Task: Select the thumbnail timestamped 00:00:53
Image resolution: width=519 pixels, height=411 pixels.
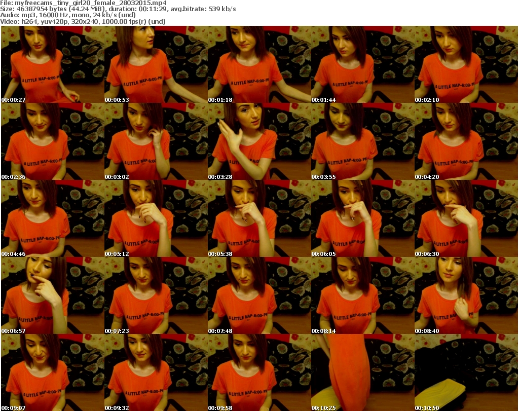Action: (x=156, y=64)
